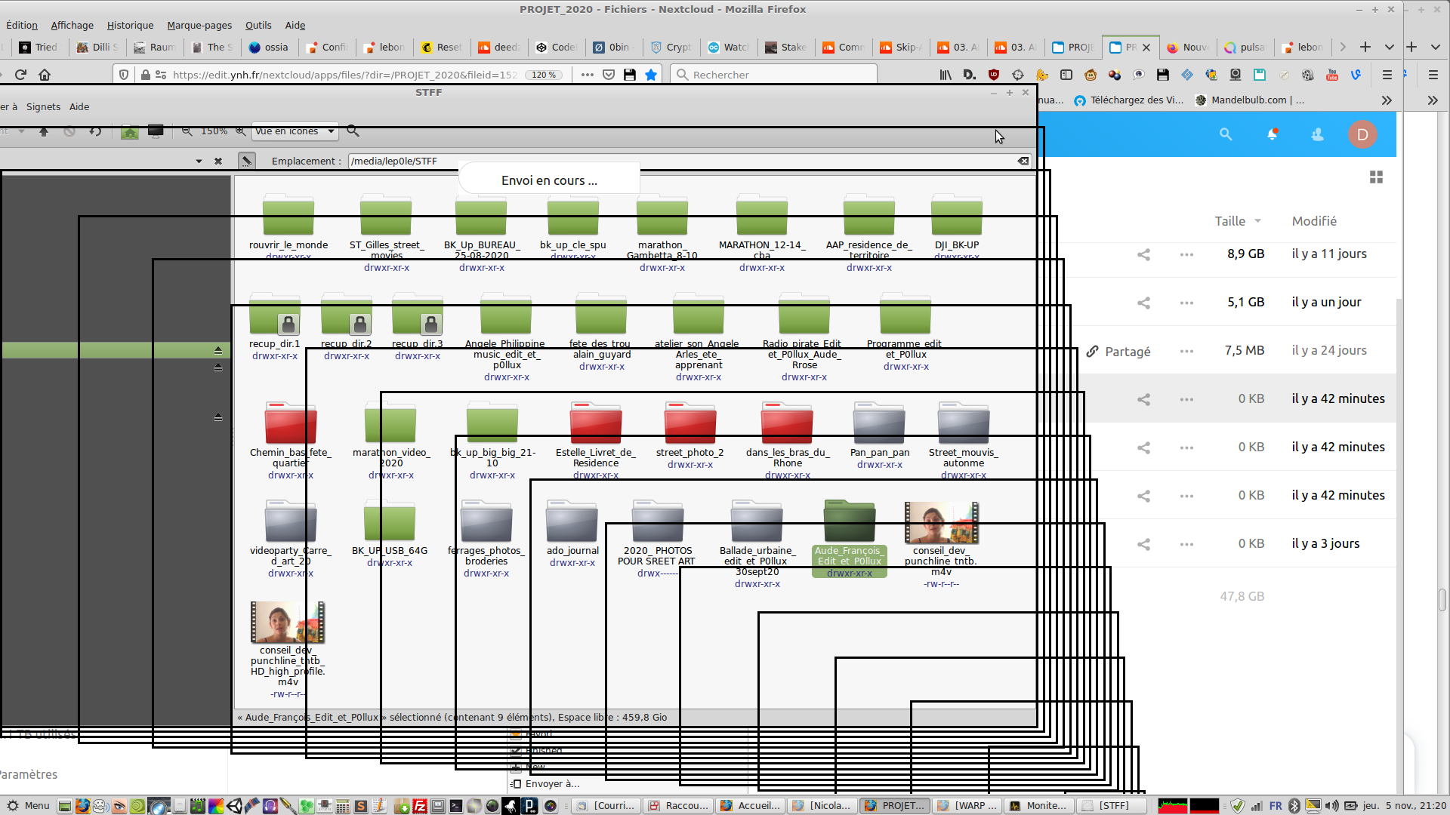The image size is (1450, 815).
Task: Go to the parent folder with the up arrow
Action: coord(44,131)
